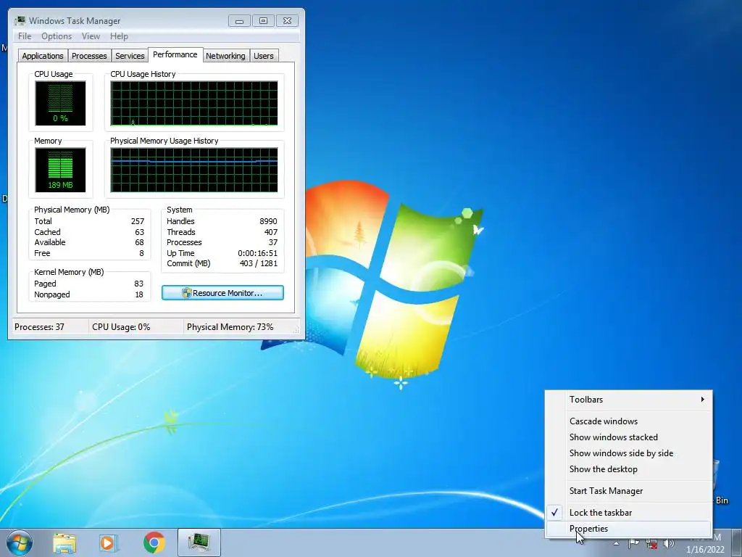Image resolution: width=742 pixels, height=557 pixels.
Task: Select the Performance tab
Action: coord(175,54)
